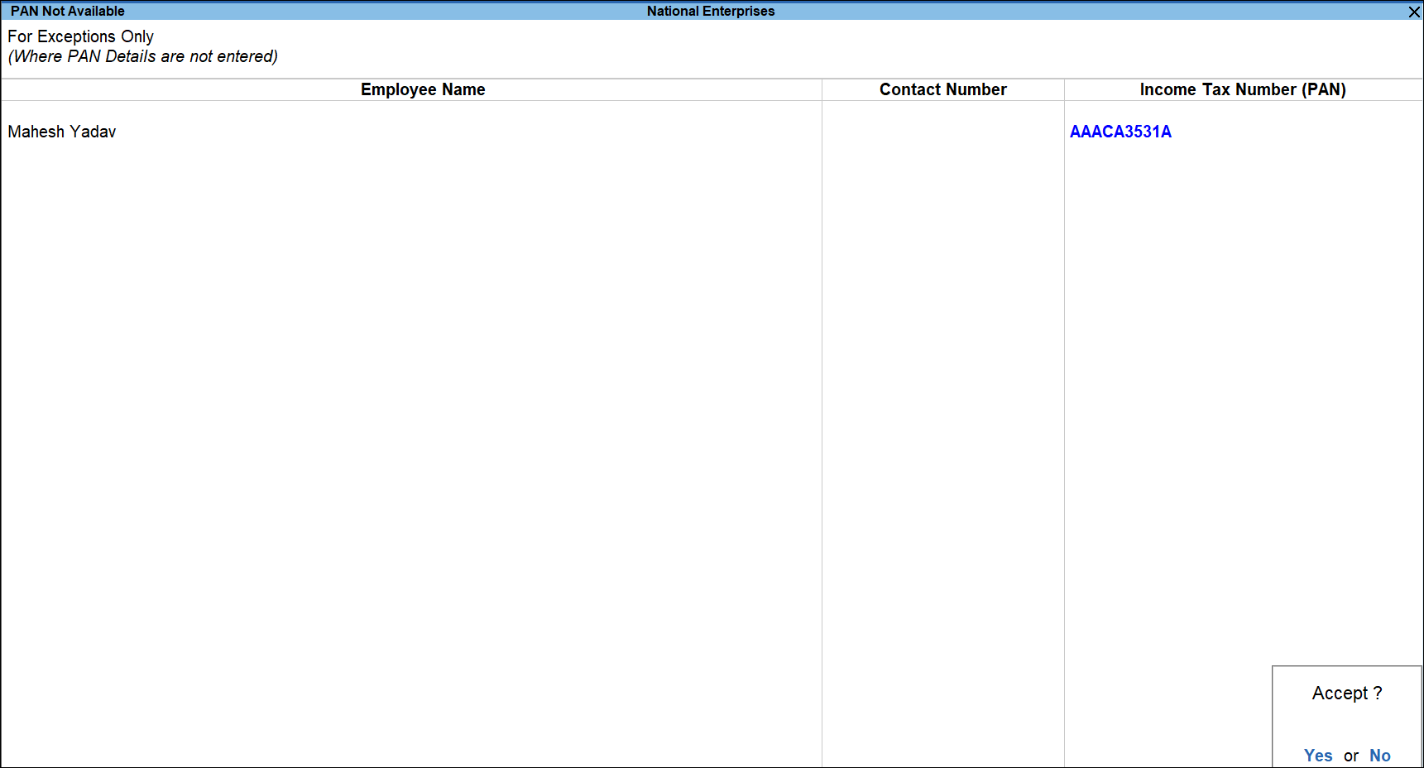Click the PAN Not Available title
The width and height of the screenshot is (1424, 768).
68,11
